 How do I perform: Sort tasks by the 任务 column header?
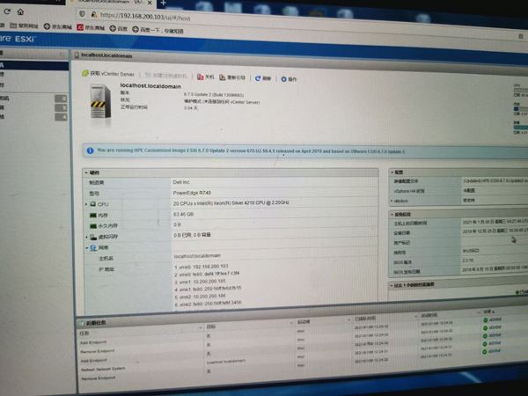pos(84,333)
